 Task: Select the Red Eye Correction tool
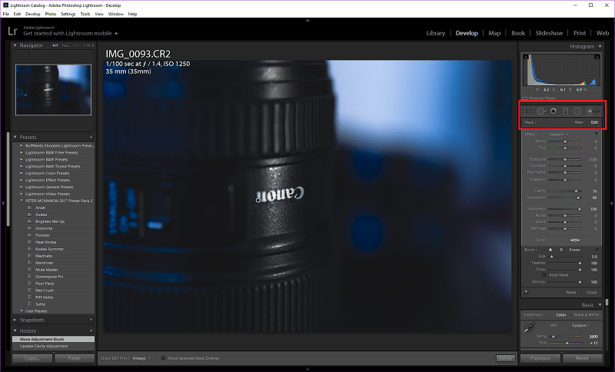point(553,111)
